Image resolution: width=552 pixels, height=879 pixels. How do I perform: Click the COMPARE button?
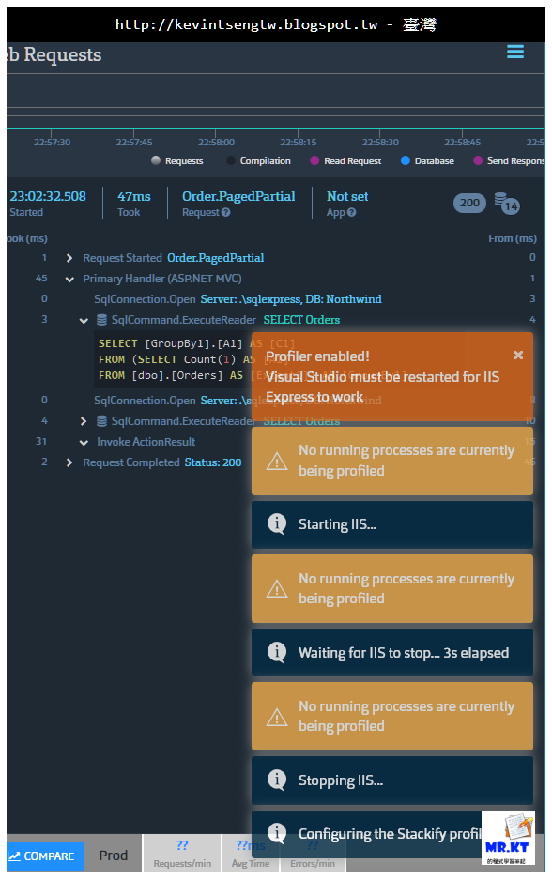tap(45, 856)
